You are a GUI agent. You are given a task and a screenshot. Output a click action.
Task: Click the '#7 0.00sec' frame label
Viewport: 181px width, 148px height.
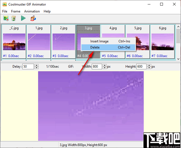click(159, 56)
